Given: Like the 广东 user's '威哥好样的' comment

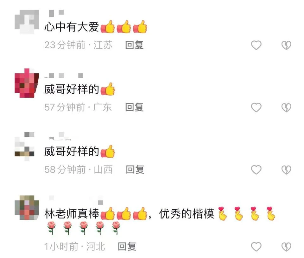Looking at the screenshot, I should click(256, 108).
